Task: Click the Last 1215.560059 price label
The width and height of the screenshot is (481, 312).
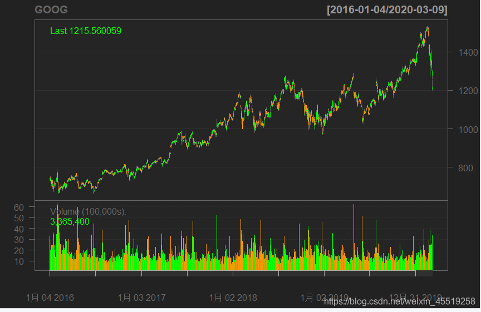Action: point(86,31)
